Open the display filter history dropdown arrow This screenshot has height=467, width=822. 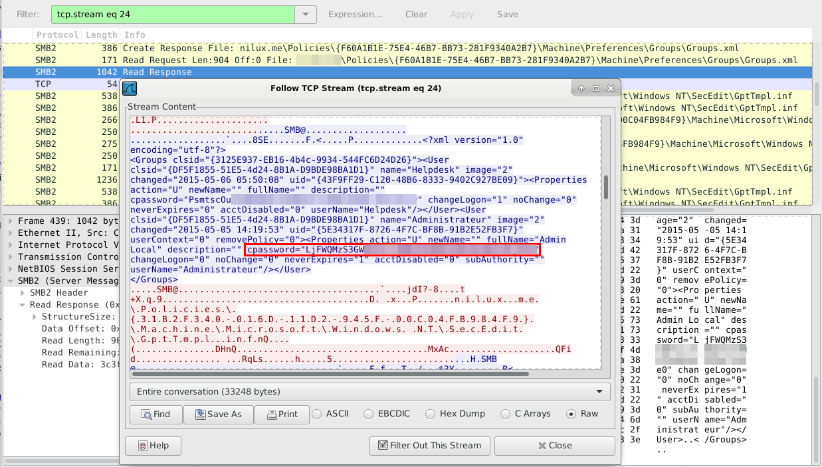[x=305, y=14]
